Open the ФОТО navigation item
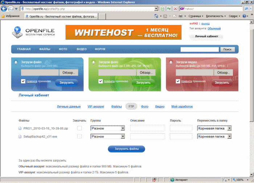Image resolution: width=254 pixels, height=183 pixels. [x=63, y=49]
